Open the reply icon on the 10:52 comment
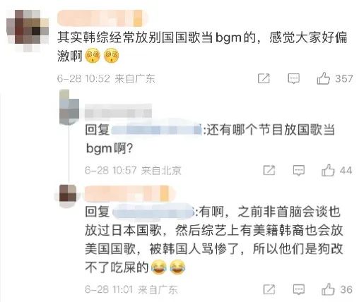 pos(293,78)
